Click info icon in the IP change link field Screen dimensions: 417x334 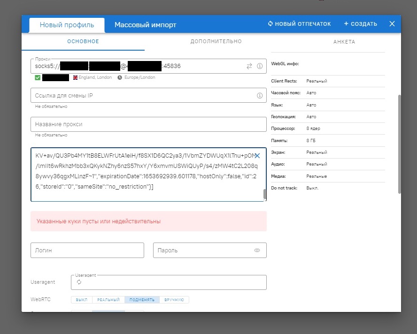pyautogui.click(x=260, y=96)
